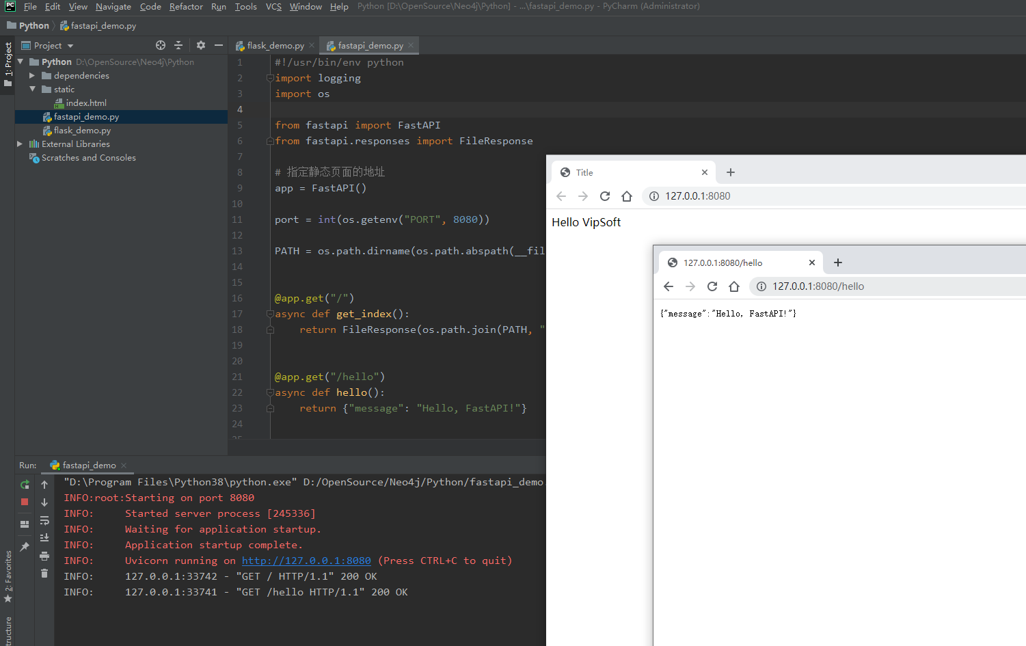Reload the browser page showing /hello
The image size is (1026, 646).
(x=712, y=286)
